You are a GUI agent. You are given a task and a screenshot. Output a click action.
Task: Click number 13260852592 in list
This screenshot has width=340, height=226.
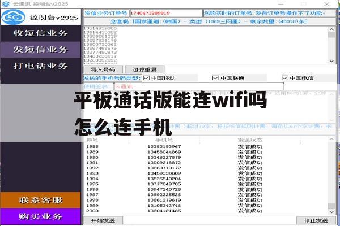(x=100, y=60)
